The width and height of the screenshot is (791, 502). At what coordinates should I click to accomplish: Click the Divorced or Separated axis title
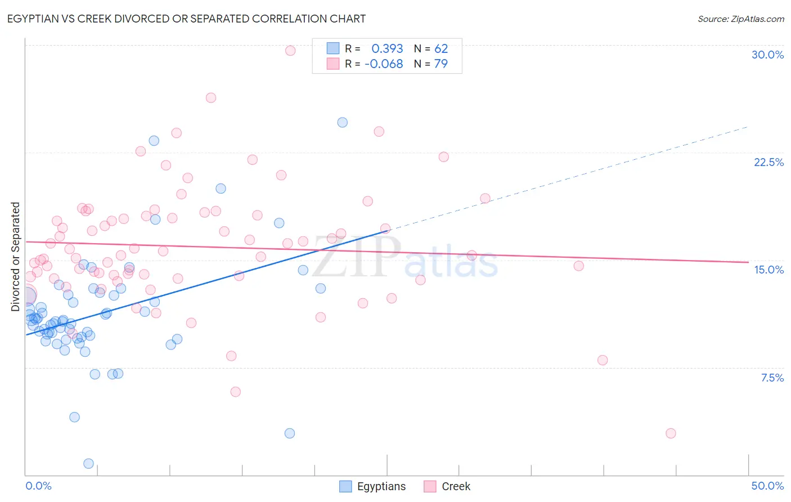[x=15, y=257]
